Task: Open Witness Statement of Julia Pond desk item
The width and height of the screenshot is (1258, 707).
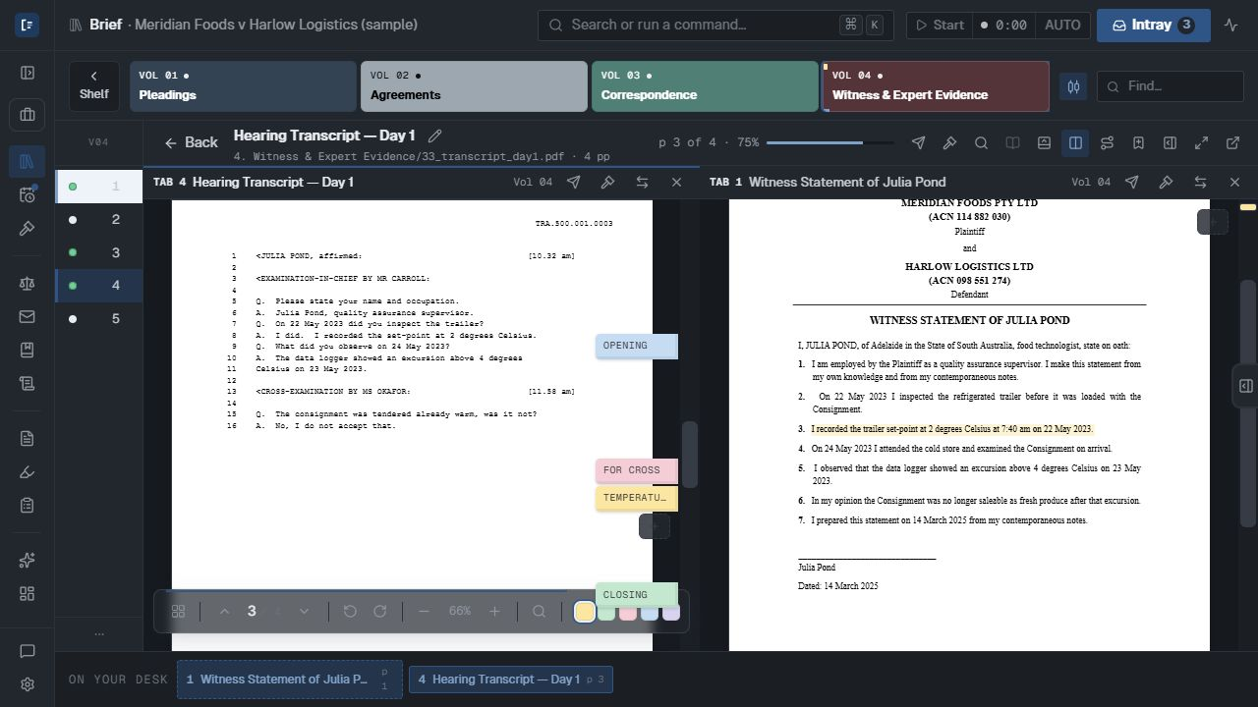Action: (x=290, y=680)
